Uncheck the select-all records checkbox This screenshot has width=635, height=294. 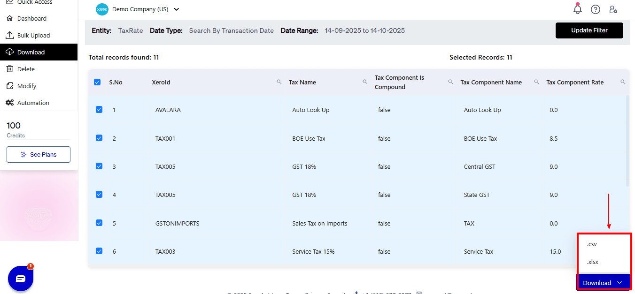point(97,81)
